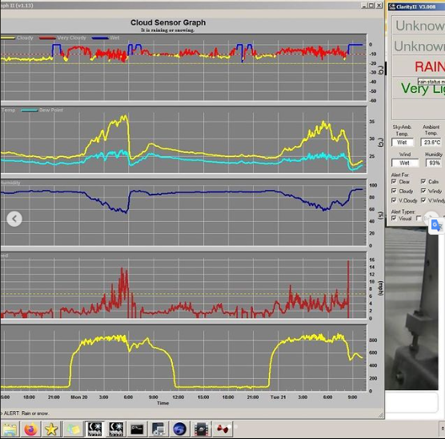The height and width of the screenshot is (439, 445).
Task: Launch Firefox from the taskbar
Action: (30, 429)
